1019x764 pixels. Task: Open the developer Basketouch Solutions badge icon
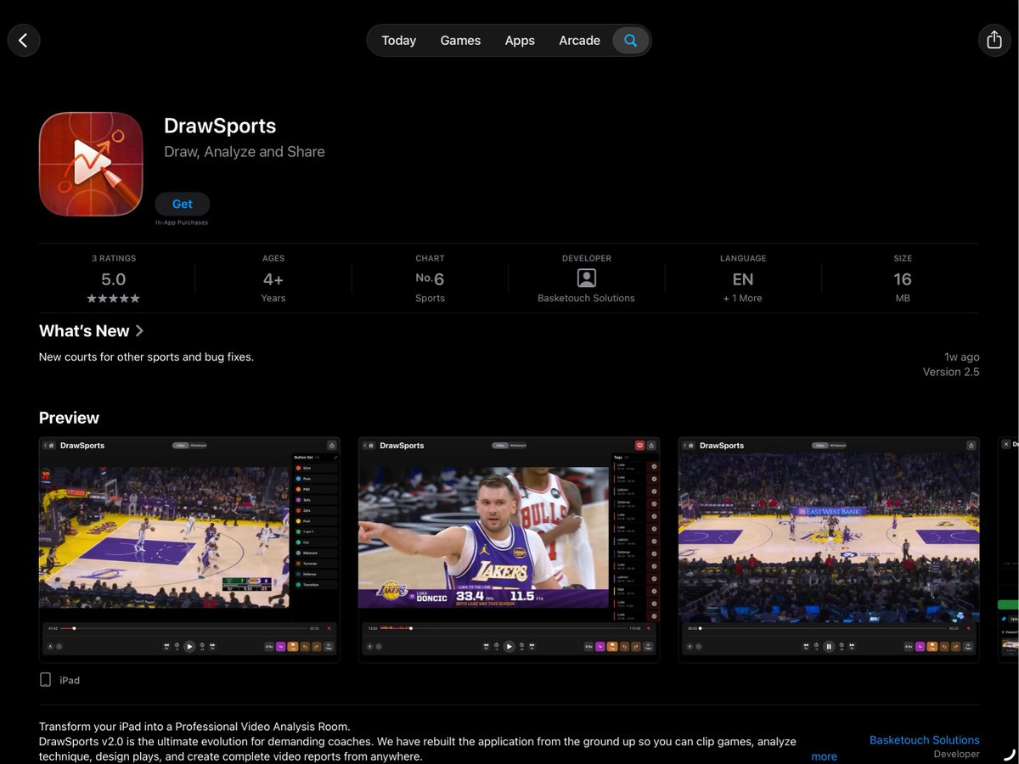(586, 278)
